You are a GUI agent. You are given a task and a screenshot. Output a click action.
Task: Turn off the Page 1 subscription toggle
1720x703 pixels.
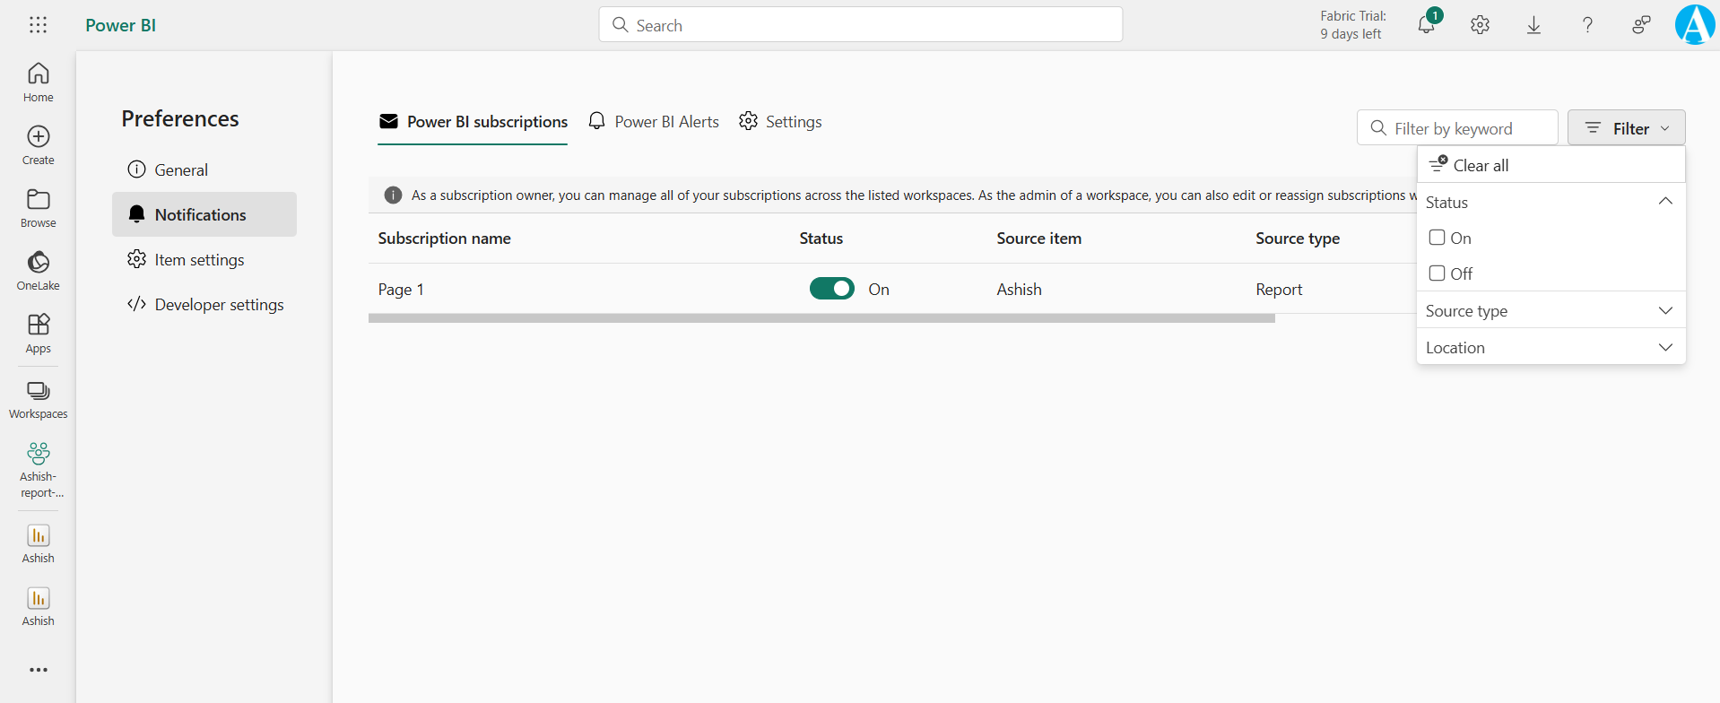point(831,289)
